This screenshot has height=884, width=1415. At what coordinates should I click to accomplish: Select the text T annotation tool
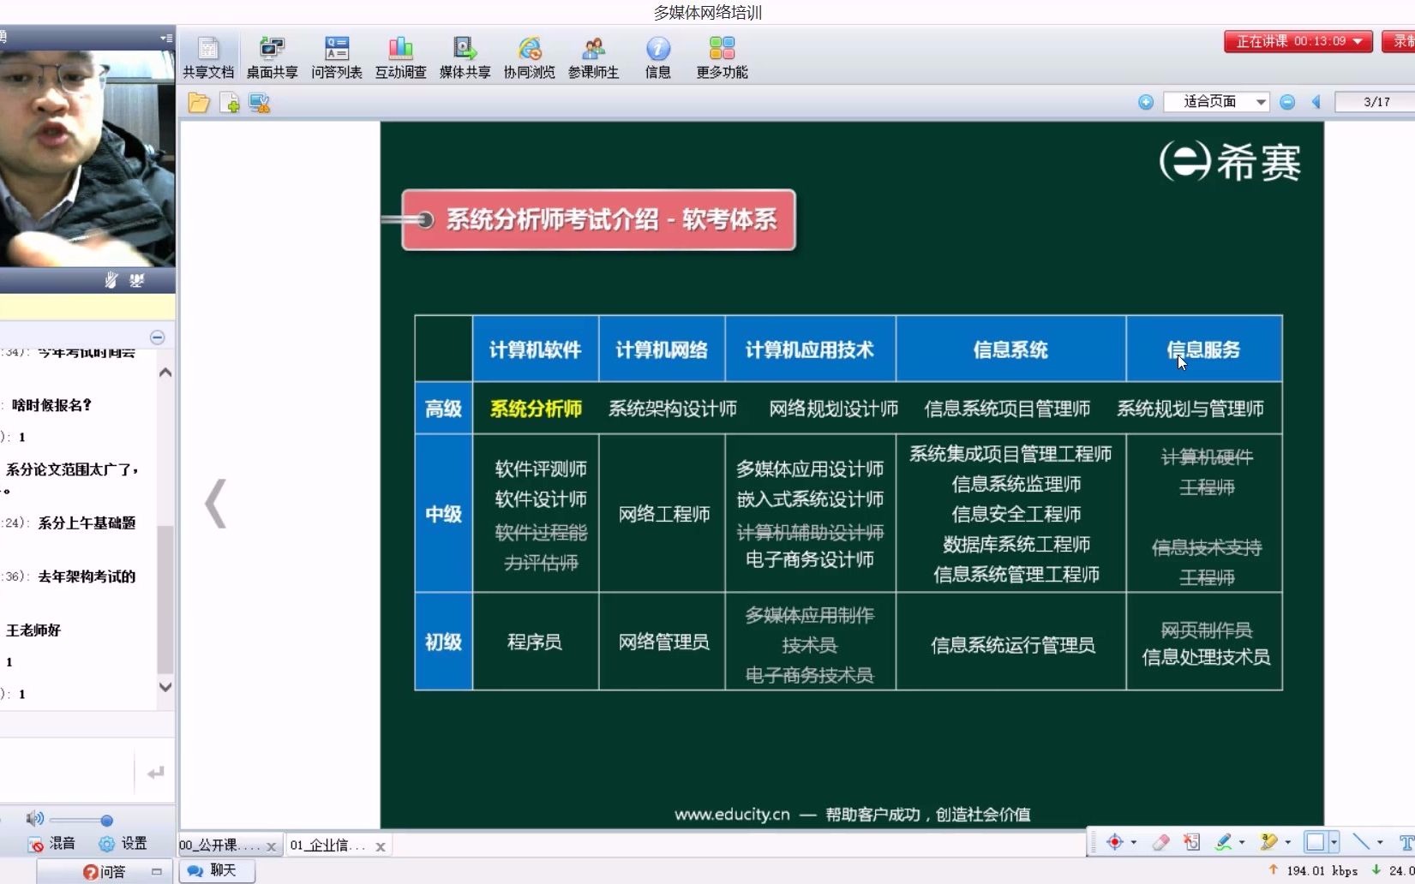click(1406, 843)
